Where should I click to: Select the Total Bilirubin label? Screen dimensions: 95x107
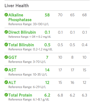tap(21, 45)
